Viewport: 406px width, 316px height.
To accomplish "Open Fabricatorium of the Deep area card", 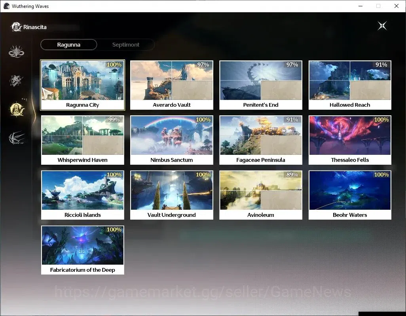I will [83, 250].
